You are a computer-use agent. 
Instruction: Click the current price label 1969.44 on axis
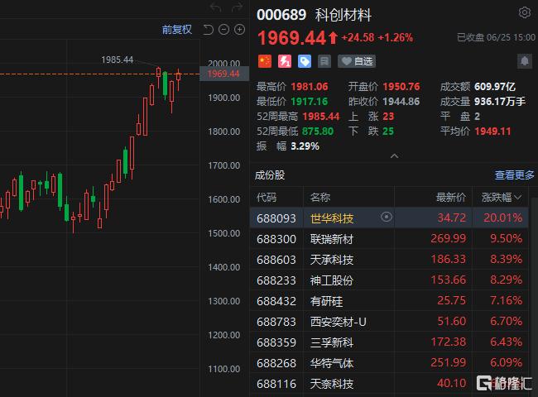[223, 74]
